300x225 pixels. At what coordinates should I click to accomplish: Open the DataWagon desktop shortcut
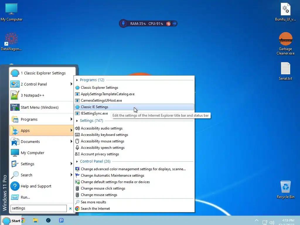pos(11,42)
